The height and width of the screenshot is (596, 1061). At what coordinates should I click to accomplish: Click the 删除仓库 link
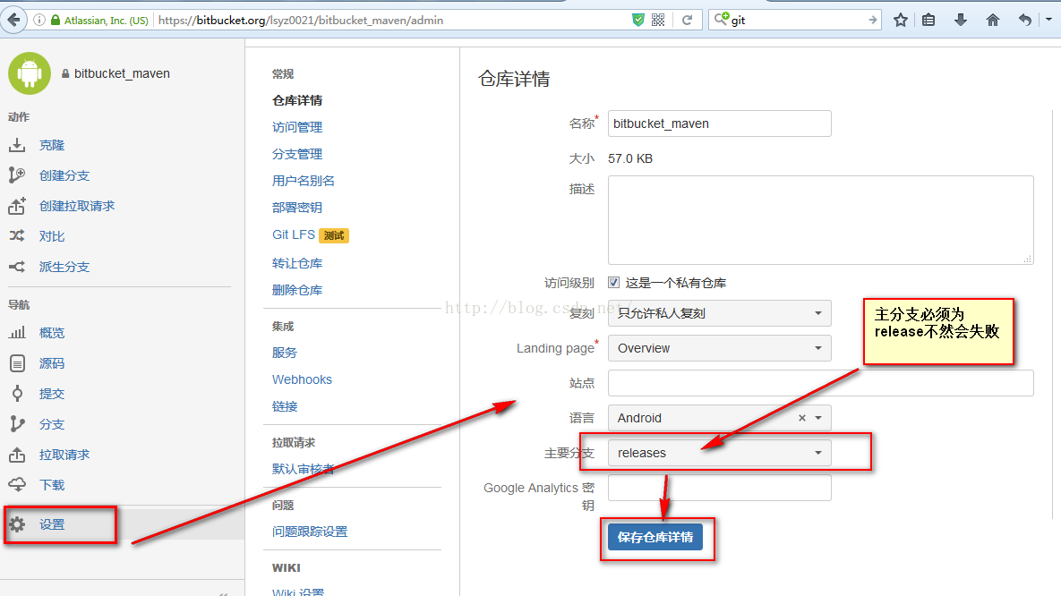[297, 290]
